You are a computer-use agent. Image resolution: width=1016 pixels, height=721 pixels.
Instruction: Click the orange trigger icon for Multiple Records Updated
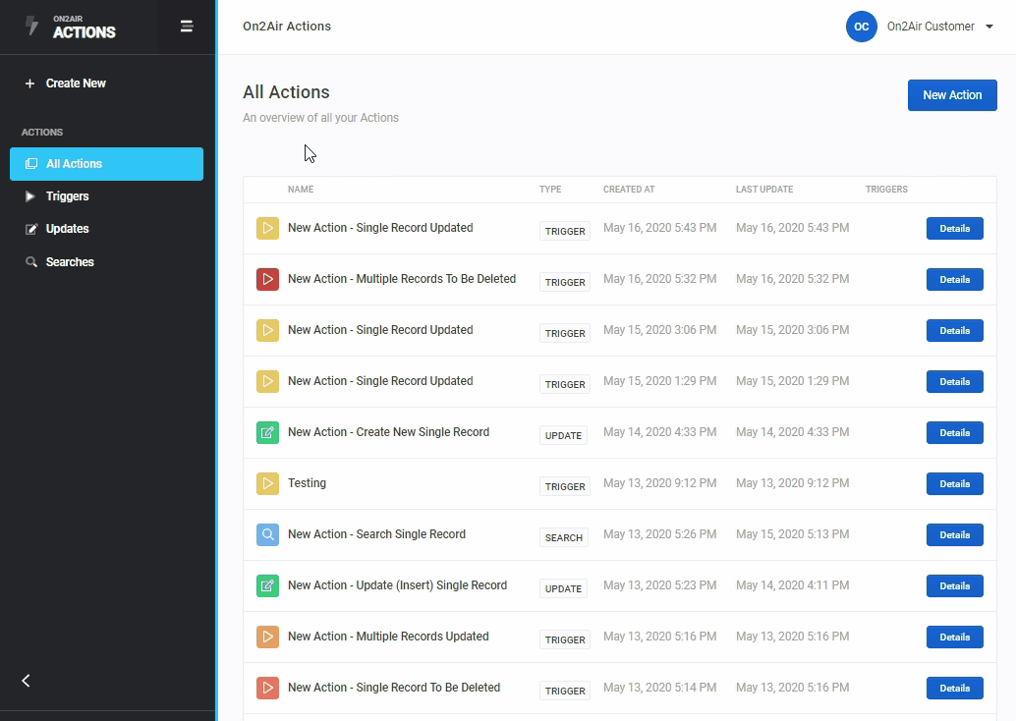[x=267, y=637]
